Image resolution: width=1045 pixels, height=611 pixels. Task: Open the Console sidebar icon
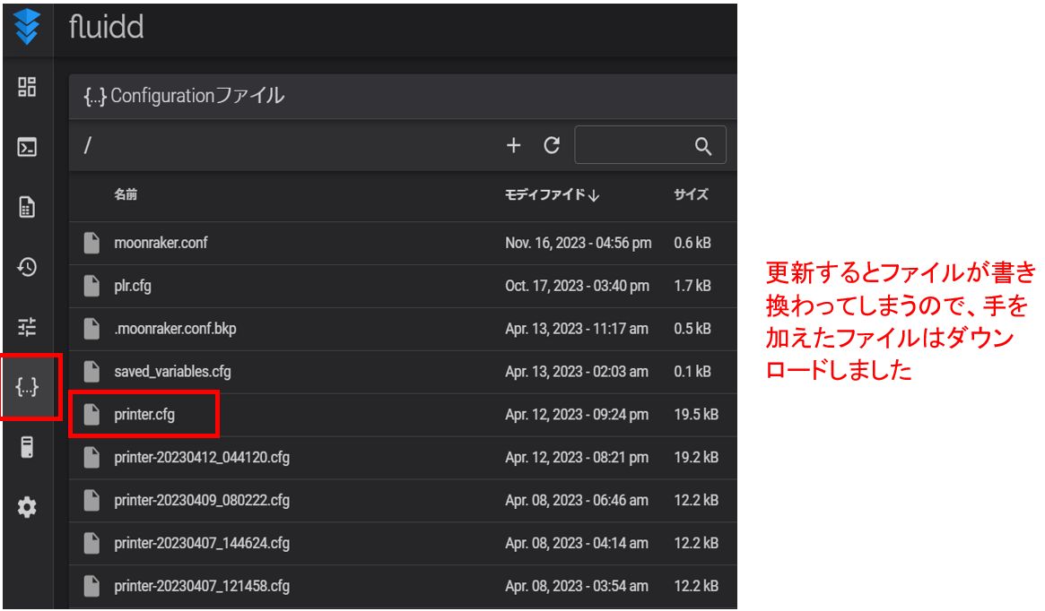pyautogui.click(x=27, y=147)
